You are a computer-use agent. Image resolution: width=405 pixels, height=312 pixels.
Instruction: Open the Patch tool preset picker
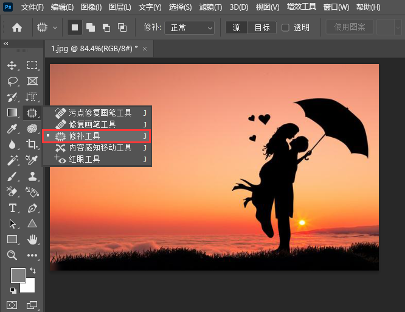point(47,27)
